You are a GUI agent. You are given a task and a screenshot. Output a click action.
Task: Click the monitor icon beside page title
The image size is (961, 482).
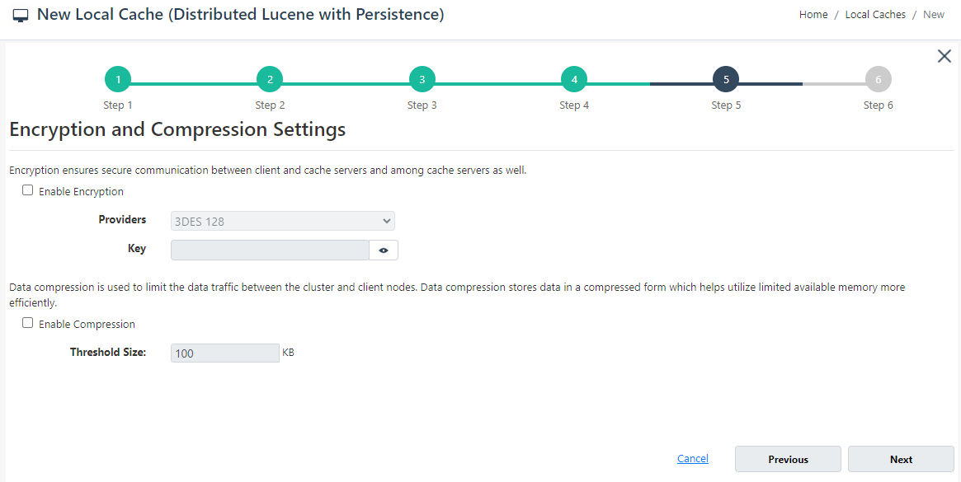click(x=21, y=16)
